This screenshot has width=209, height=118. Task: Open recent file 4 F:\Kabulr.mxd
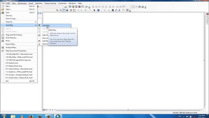[12, 63]
